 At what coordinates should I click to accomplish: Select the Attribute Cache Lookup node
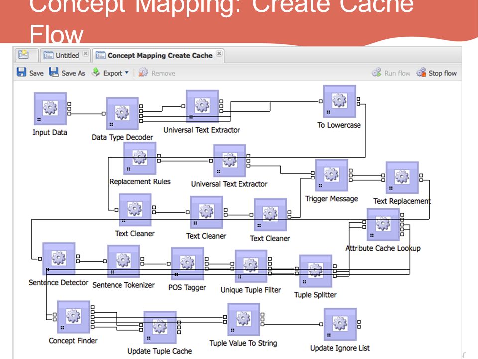tap(383, 224)
